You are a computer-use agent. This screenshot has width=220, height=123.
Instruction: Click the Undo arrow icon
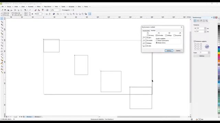[x=25, y=10]
